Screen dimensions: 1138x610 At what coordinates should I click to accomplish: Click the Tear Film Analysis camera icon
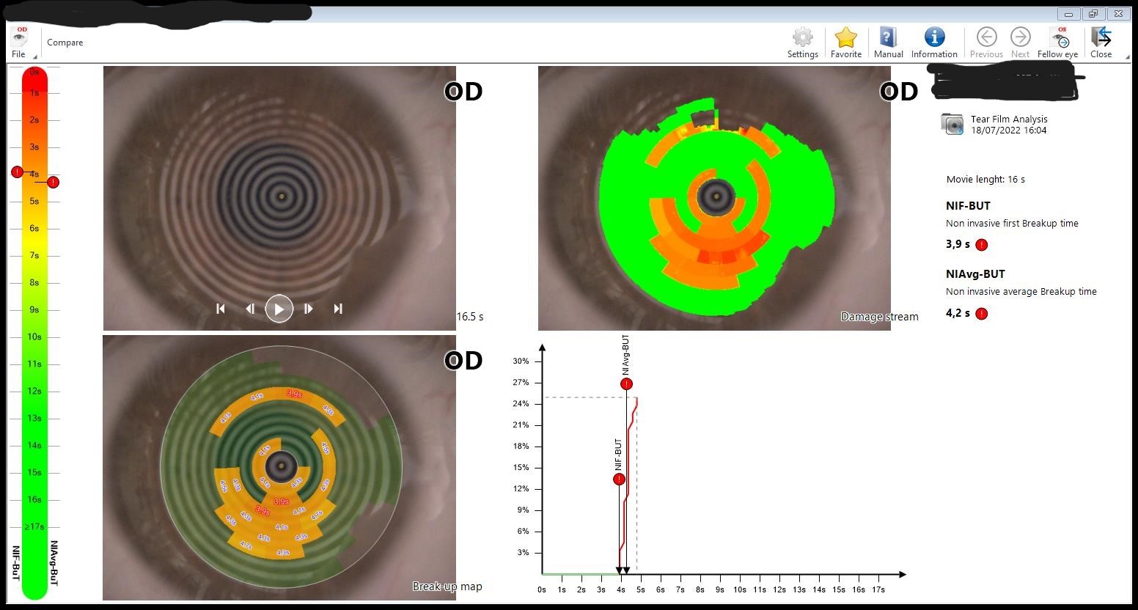click(x=952, y=125)
